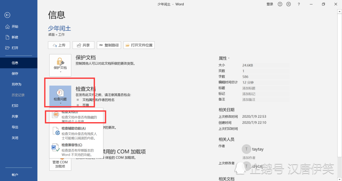Click the modified time 2020/7/9 22:53
Viewport: 342px width, 181px height.
(x=254, y=117)
